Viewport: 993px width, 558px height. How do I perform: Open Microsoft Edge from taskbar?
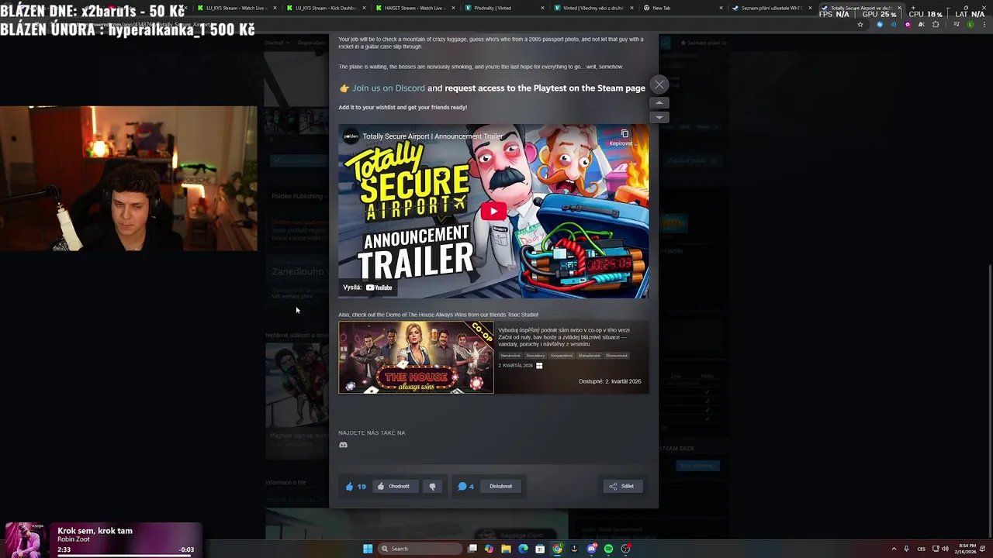(x=523, y=549)
